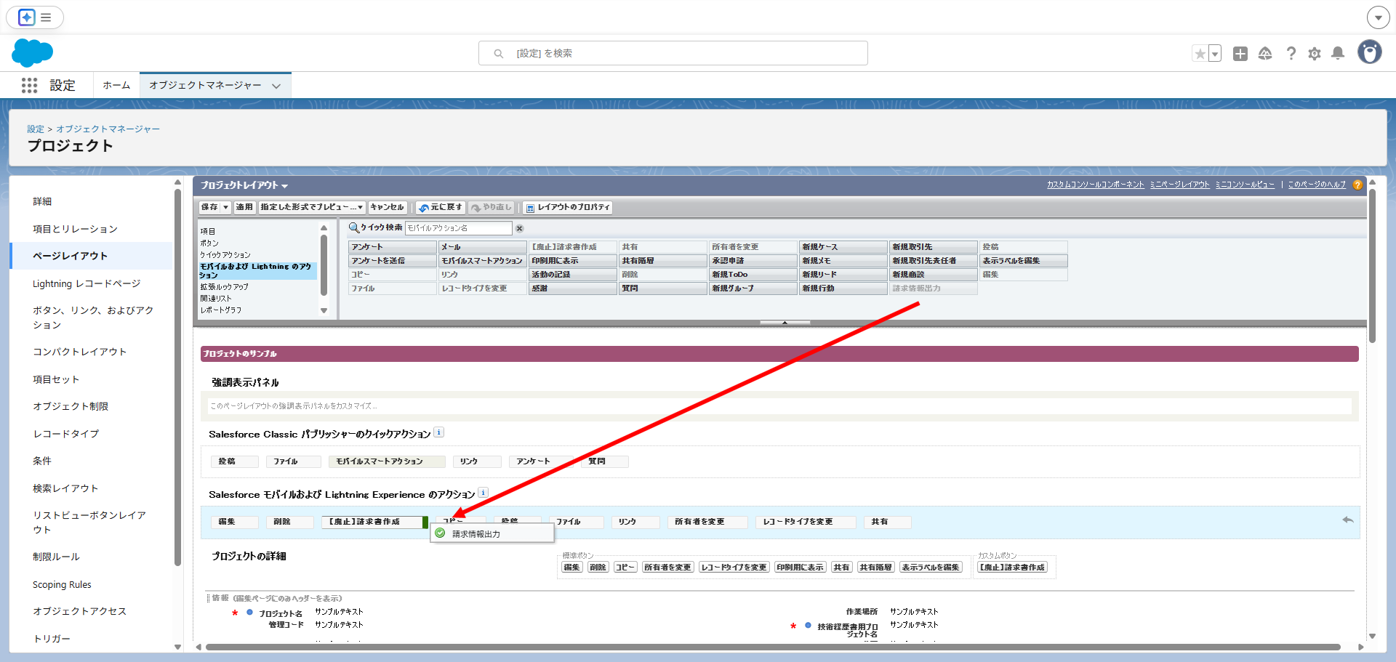Image resolution: width=1396 pixels, height=662 pixels.
Task: Click the 設定 breadcrumb link
Action: [36, 129]
